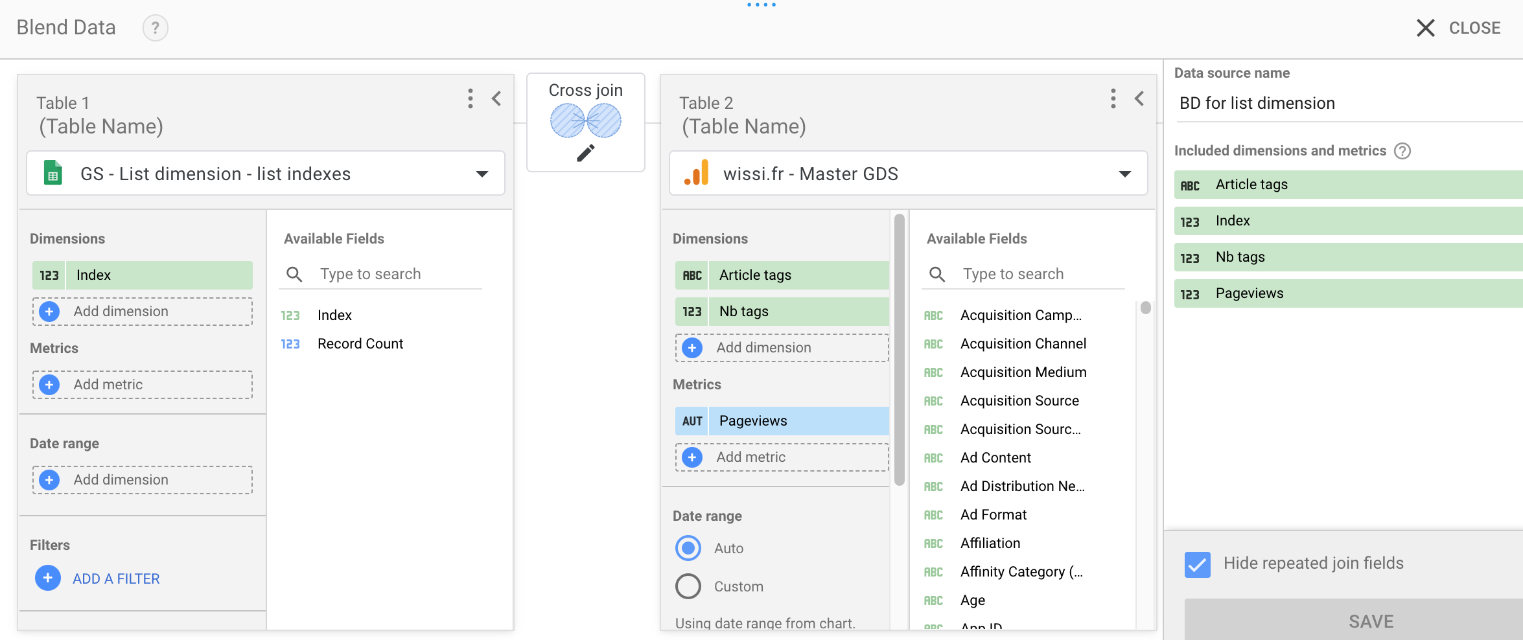Close the Blend Data panel
Image resolution: width=1523 pixels, height=640 pixels.
coord(1458,28)
